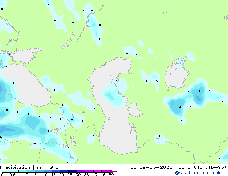
Task: Click the '45' legend value
Action: [103, 175]
